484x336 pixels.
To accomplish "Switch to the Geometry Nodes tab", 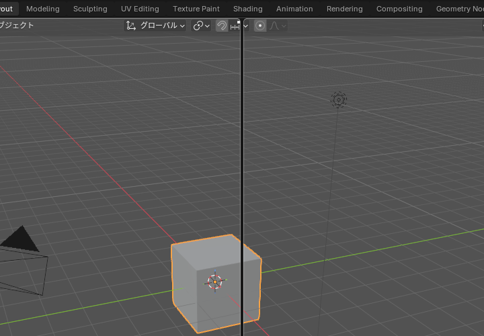I will click(x=459, y=9).
